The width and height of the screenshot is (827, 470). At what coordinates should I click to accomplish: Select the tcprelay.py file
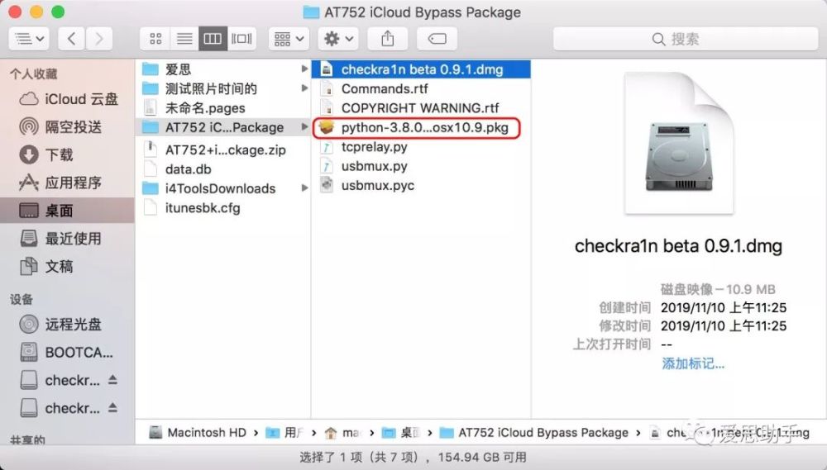(421, 147)
